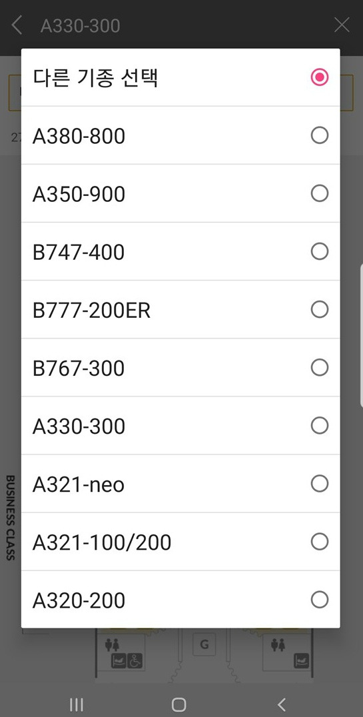Tap the back arrow beside A330-300 title
Screen dimensions: 363x717
tap(17, 25)
